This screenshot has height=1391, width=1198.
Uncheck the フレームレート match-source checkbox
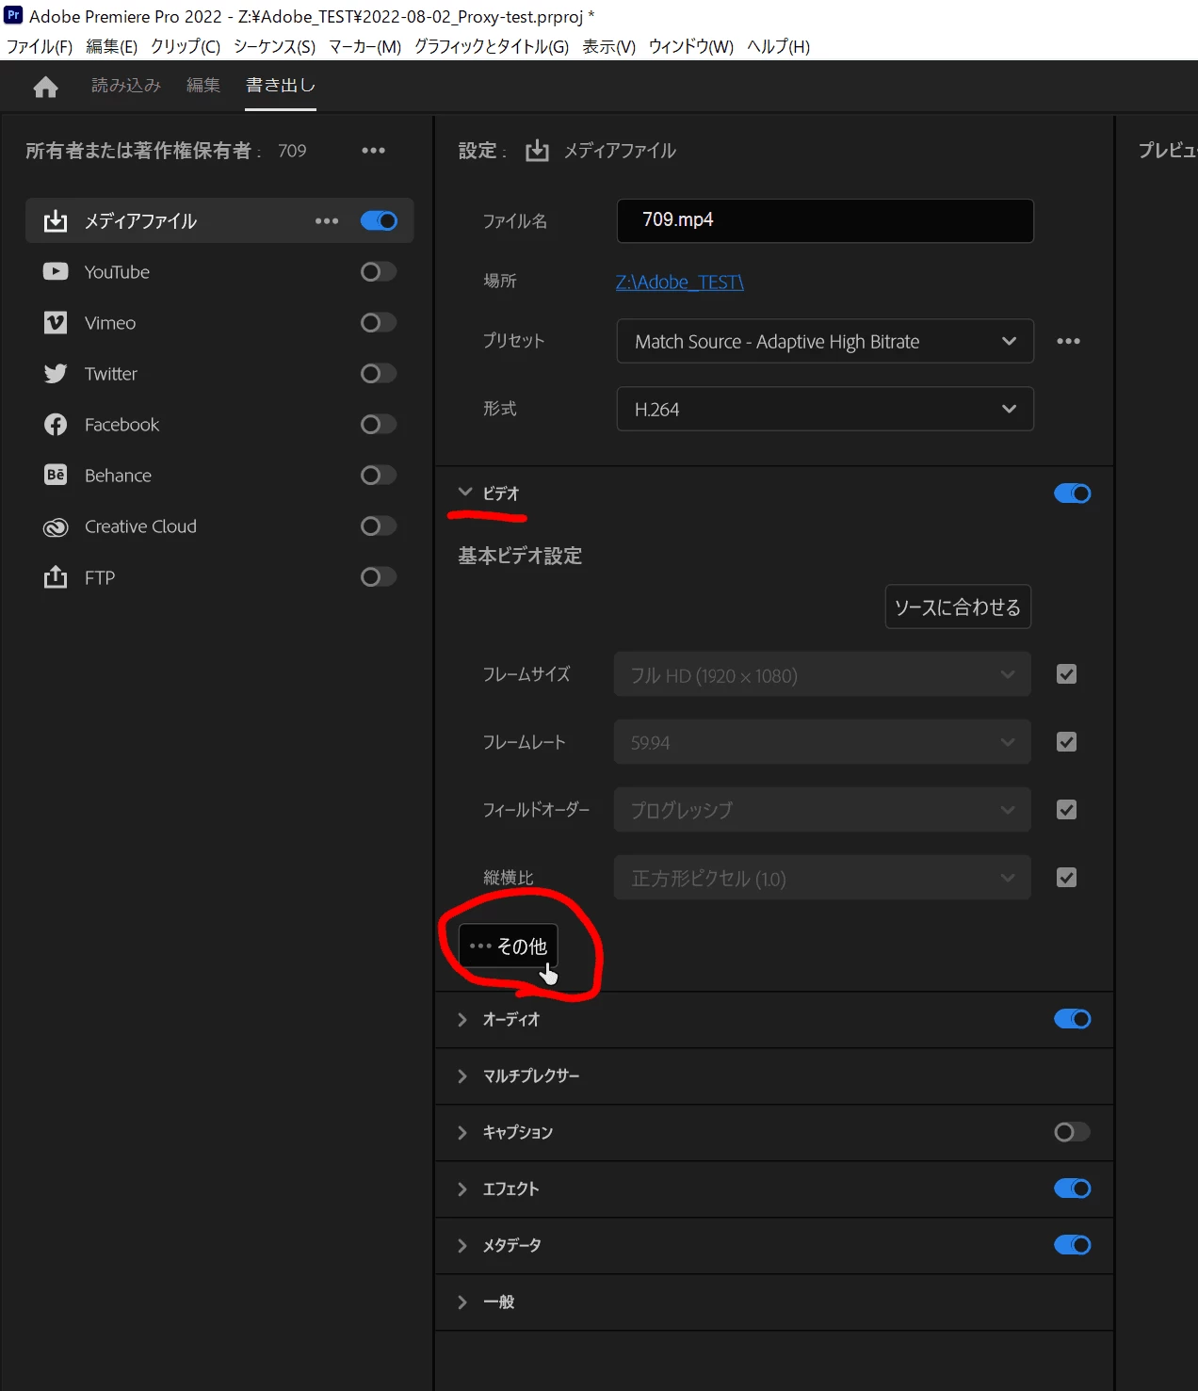click(1066, 742)
